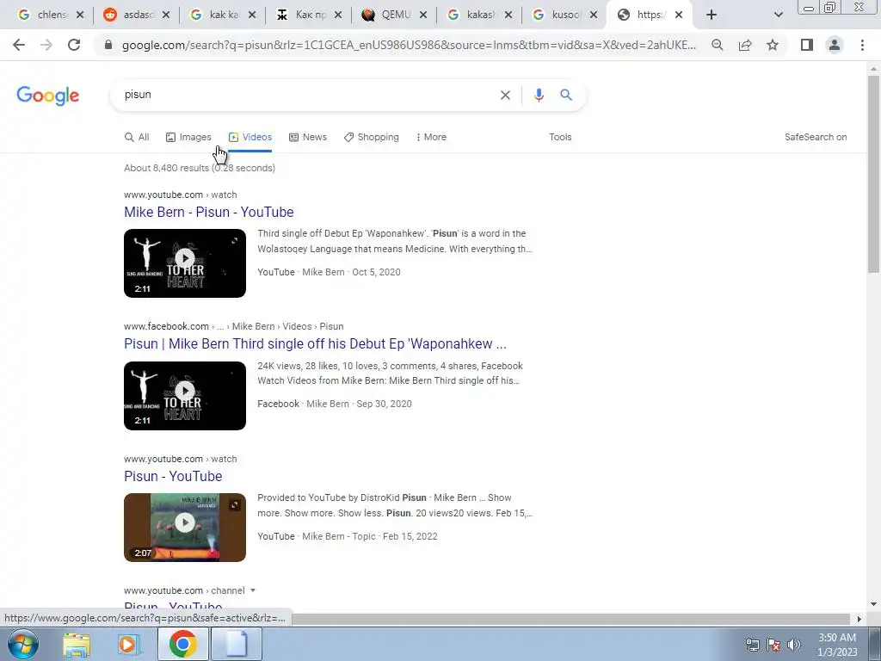881x661 pixels.
Task: Go forward to the next page
Action: coord(46,45)
